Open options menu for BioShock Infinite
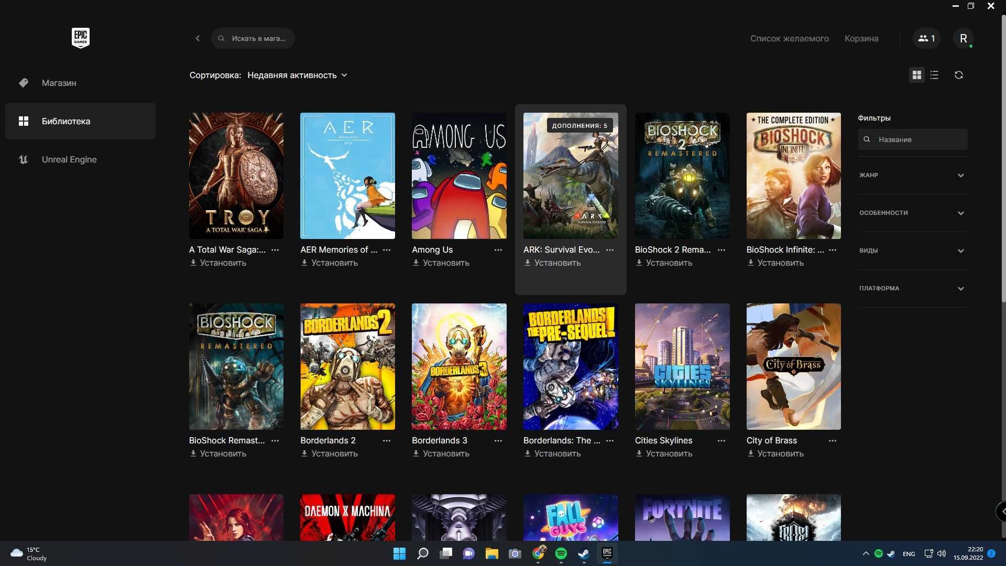 click(x=833, y=250)
